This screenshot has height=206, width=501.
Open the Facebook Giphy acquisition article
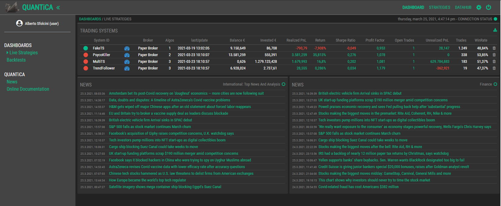pos(172,133)
